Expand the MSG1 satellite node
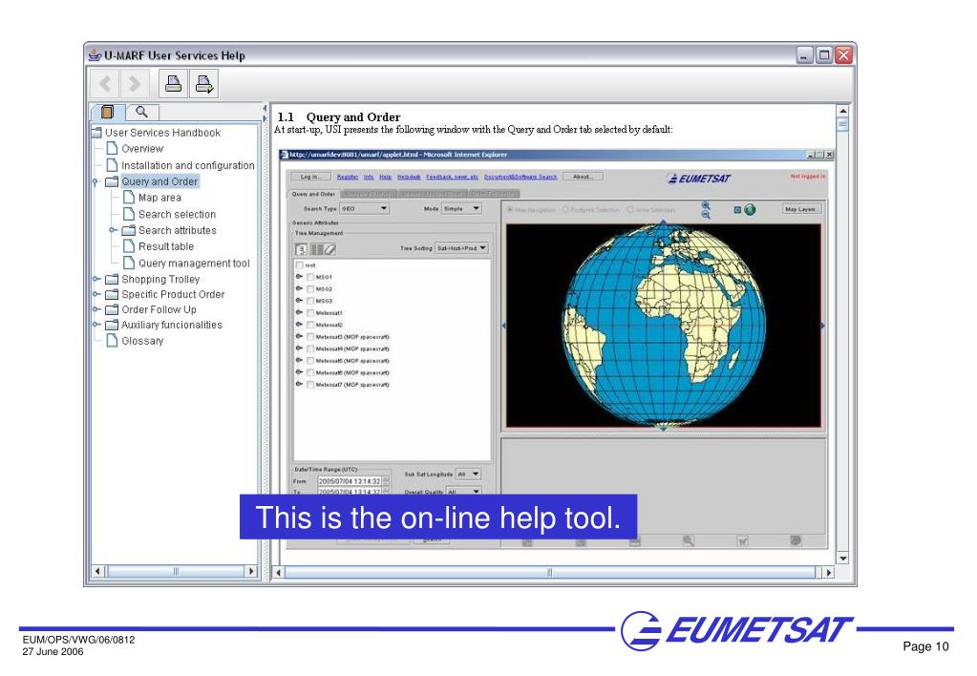Screen dimensions: 977x676 click(x=299, y=277)
